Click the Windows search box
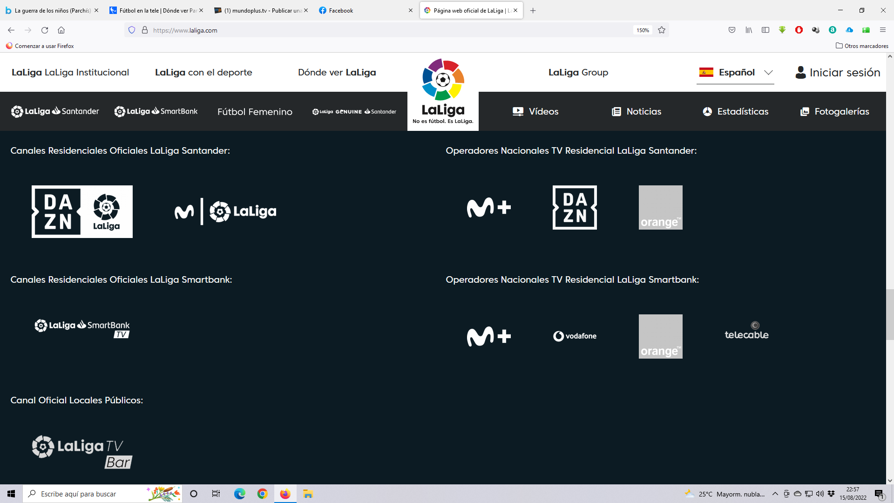The width and height of the screenshot is (894, 503). pyautogui.click(x=102, y=494)
